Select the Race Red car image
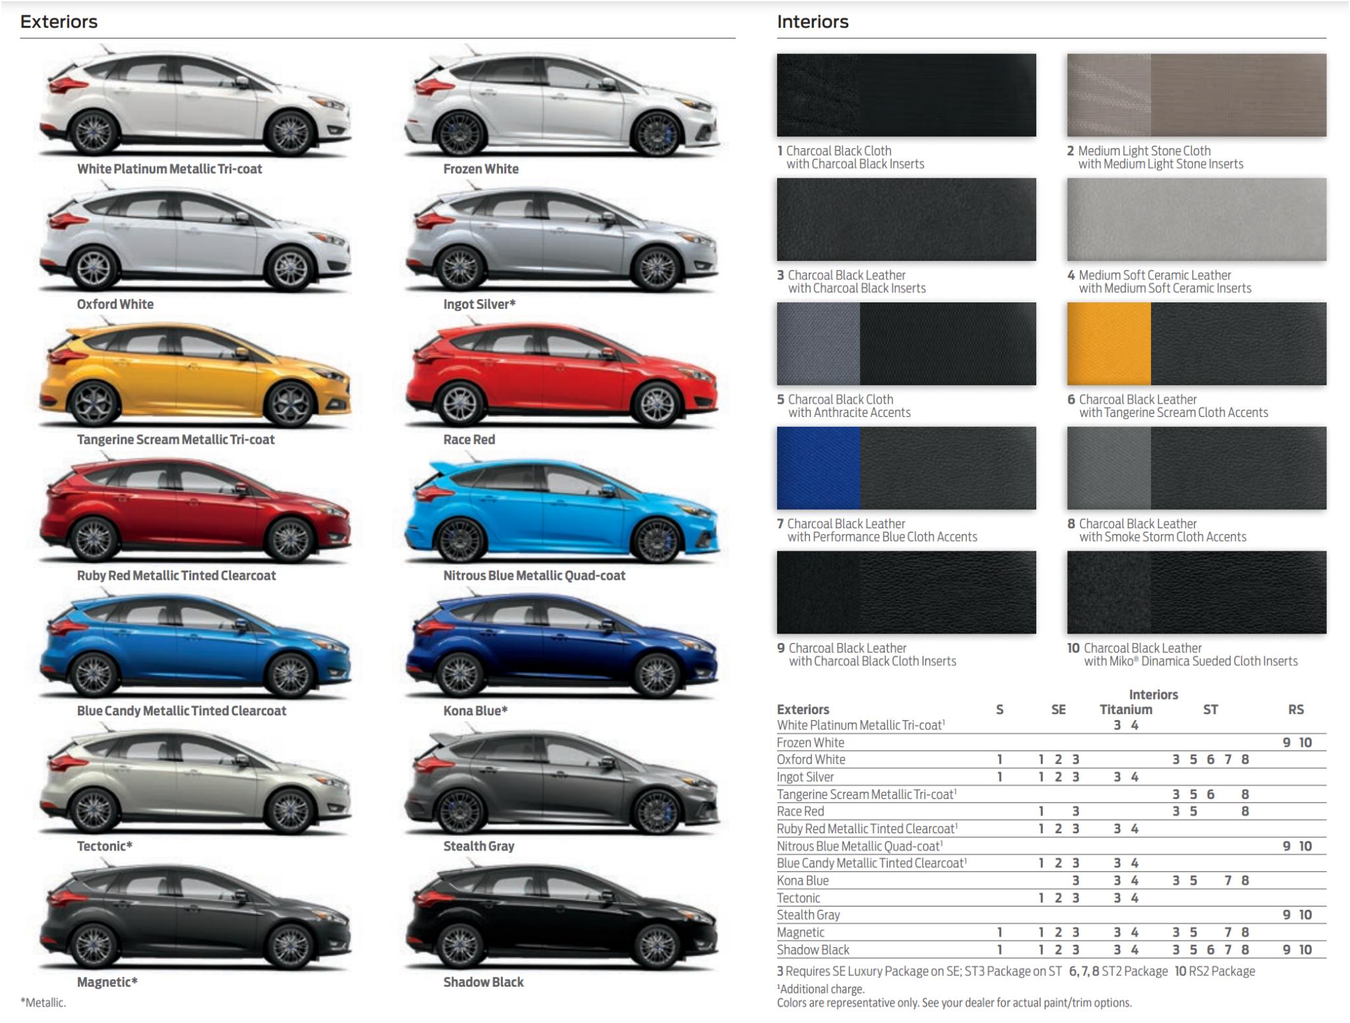This screenshot has height=1023, width=1350. tap(562, 372)
